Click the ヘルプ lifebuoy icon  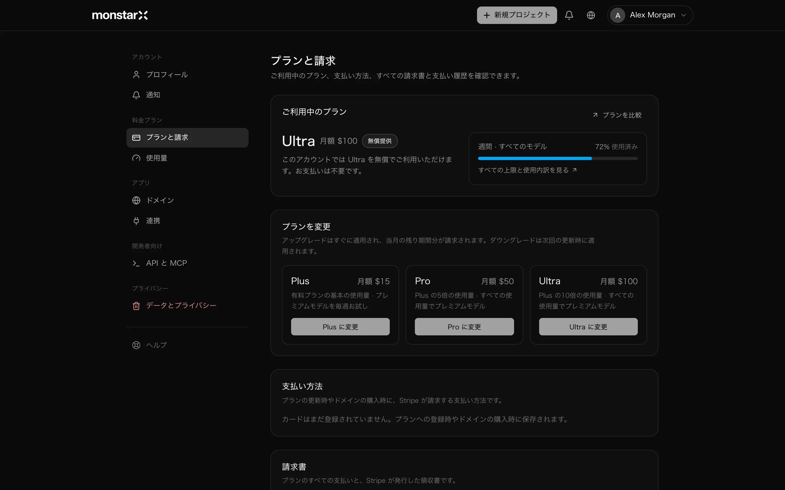point(136,345)
